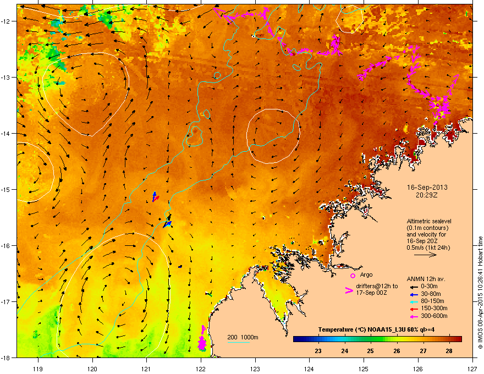Click the '30-80m' depth label

[x=431, y=294]
